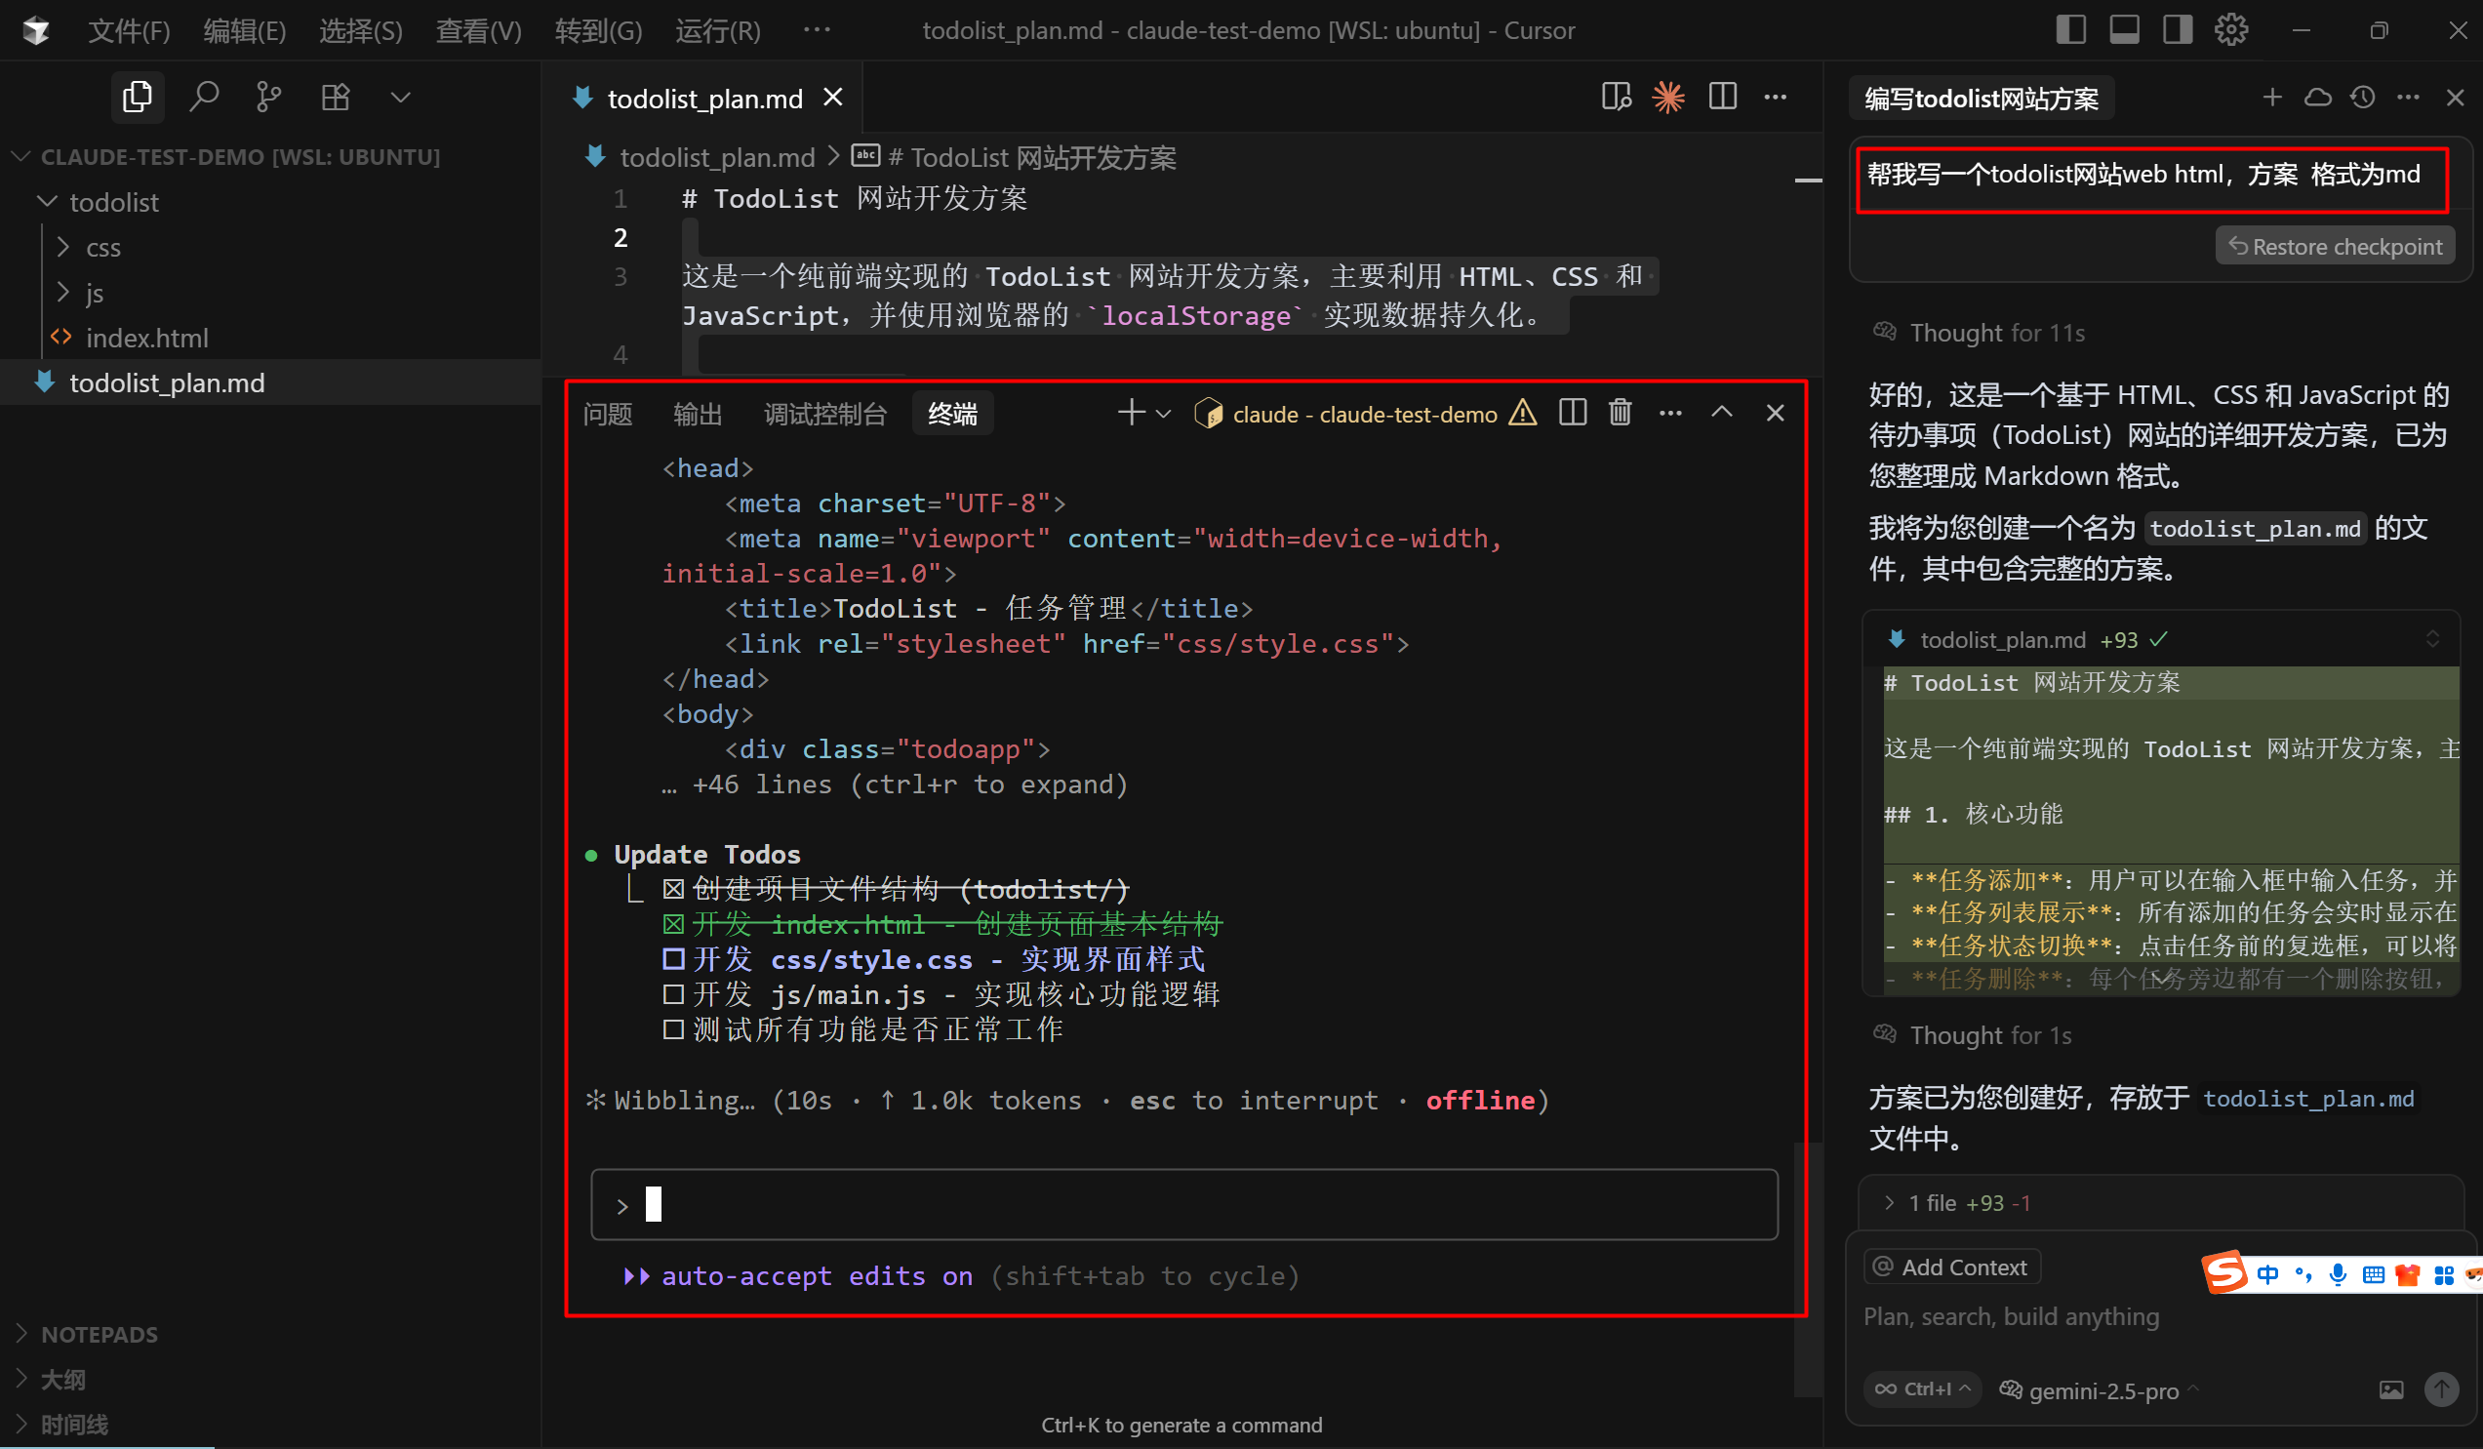Attach an image in the chat input
Viewport: 2483px width, 1449px height.
pos(2391,1389)
